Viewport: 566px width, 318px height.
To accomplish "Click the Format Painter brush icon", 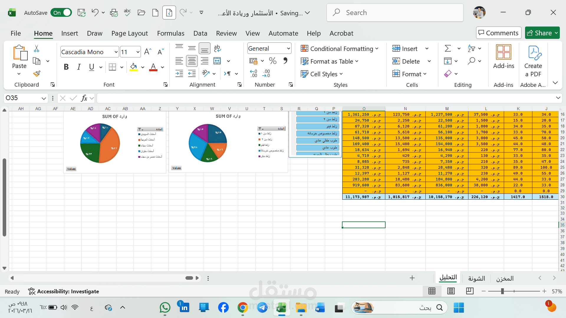I will tap(37, 74).
